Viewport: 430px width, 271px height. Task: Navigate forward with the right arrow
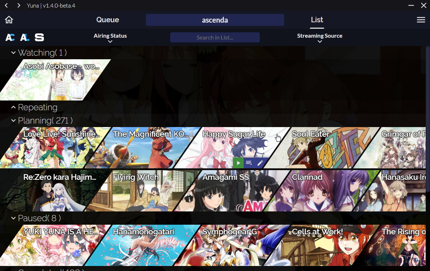[19, 6]
